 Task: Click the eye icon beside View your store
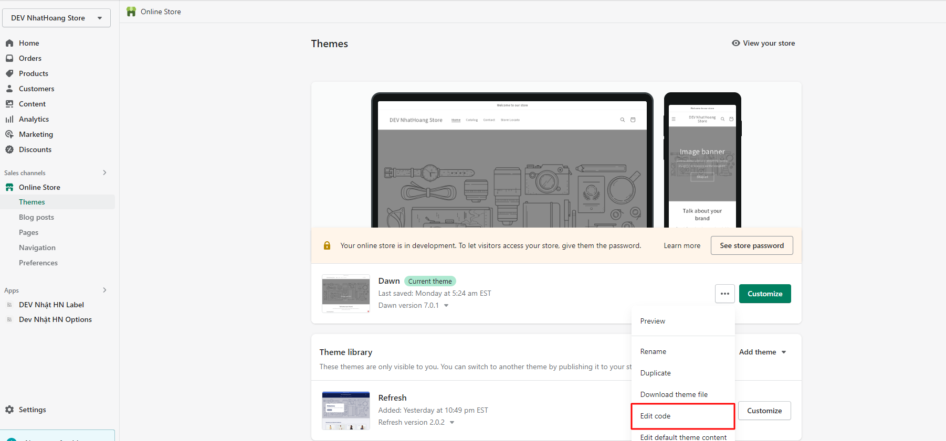(736, 43)
